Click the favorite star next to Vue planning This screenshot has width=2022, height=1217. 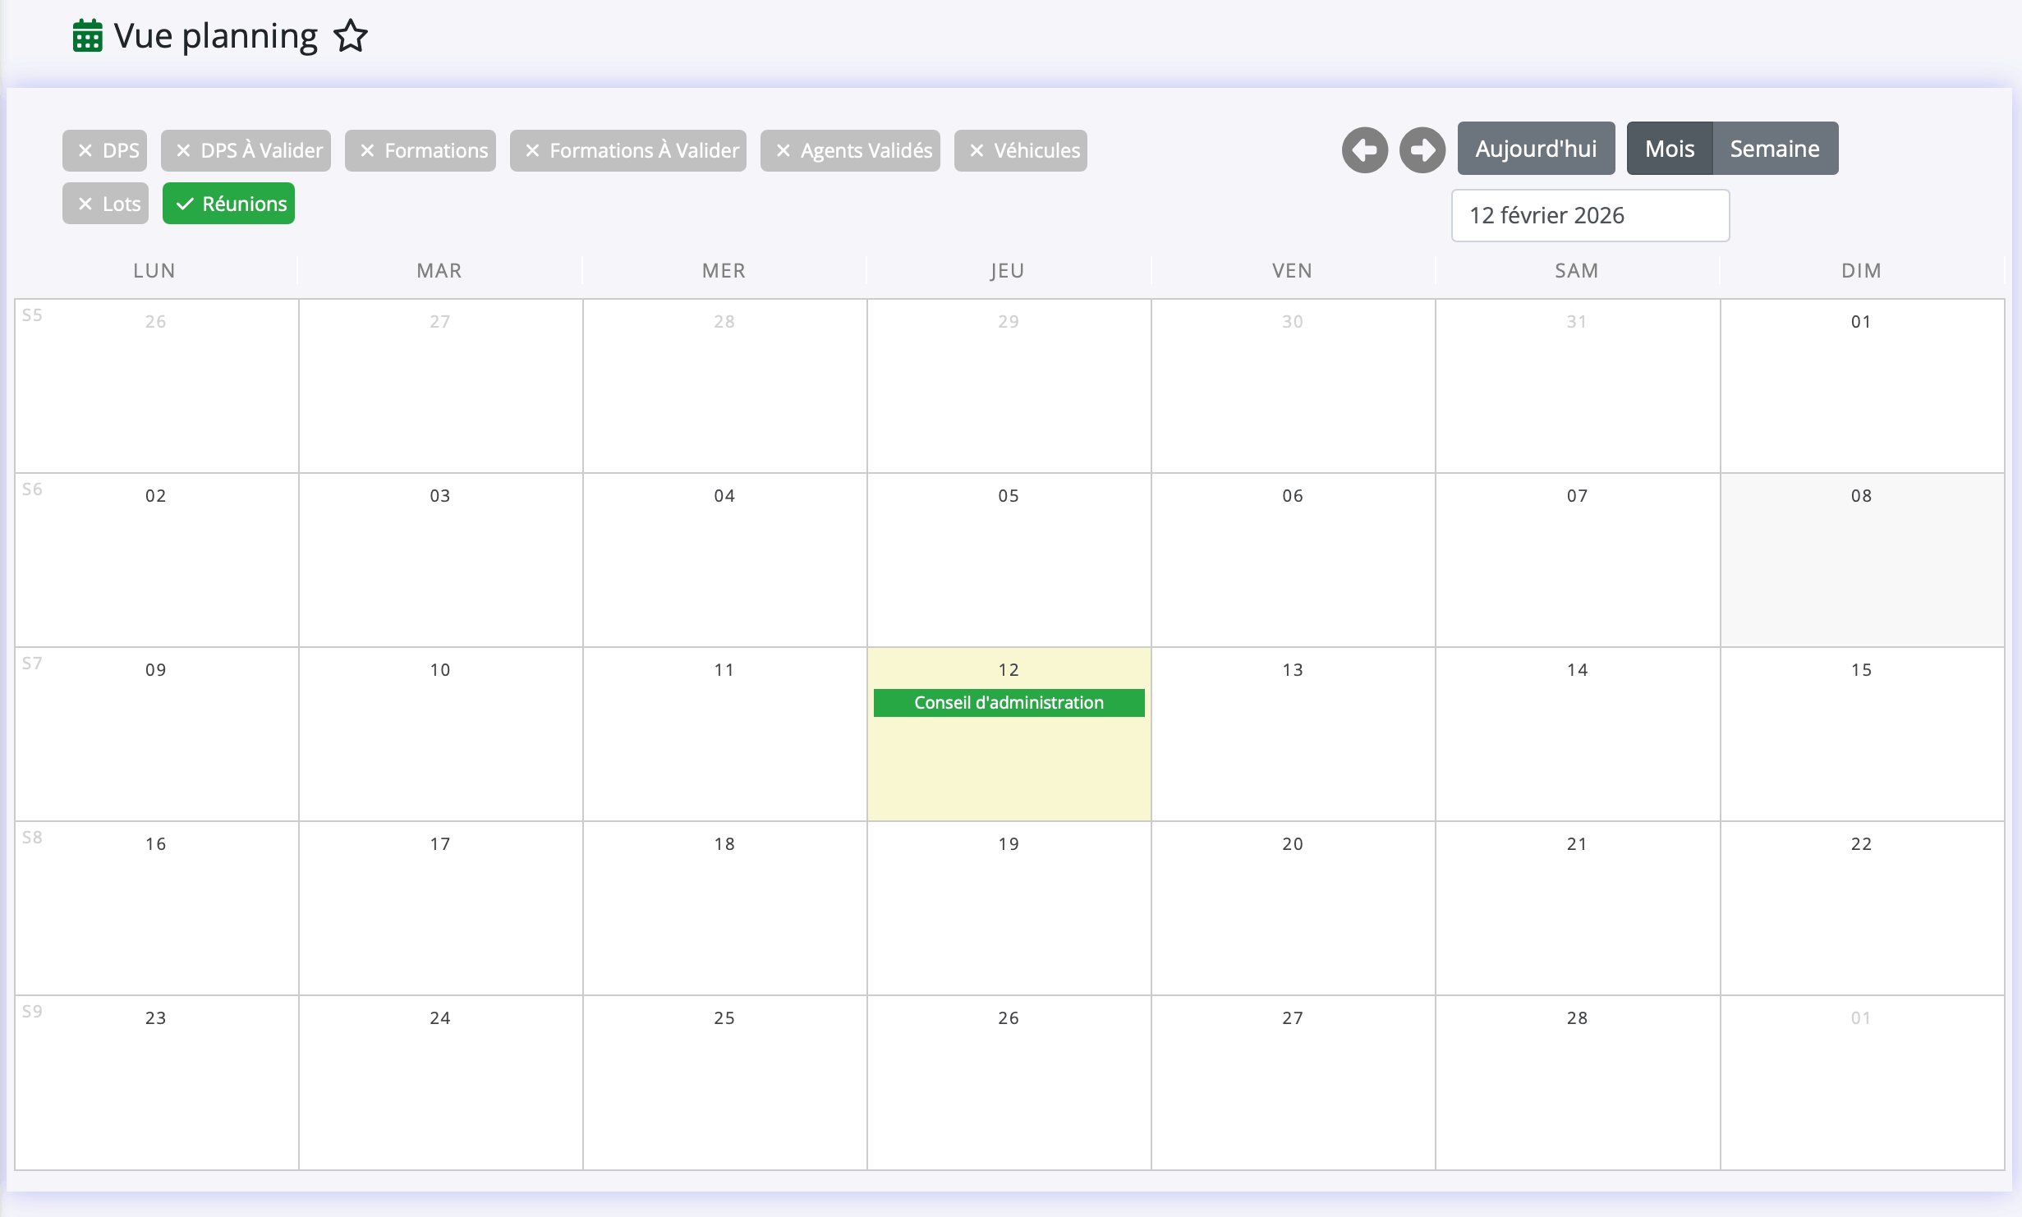[351, 36]
